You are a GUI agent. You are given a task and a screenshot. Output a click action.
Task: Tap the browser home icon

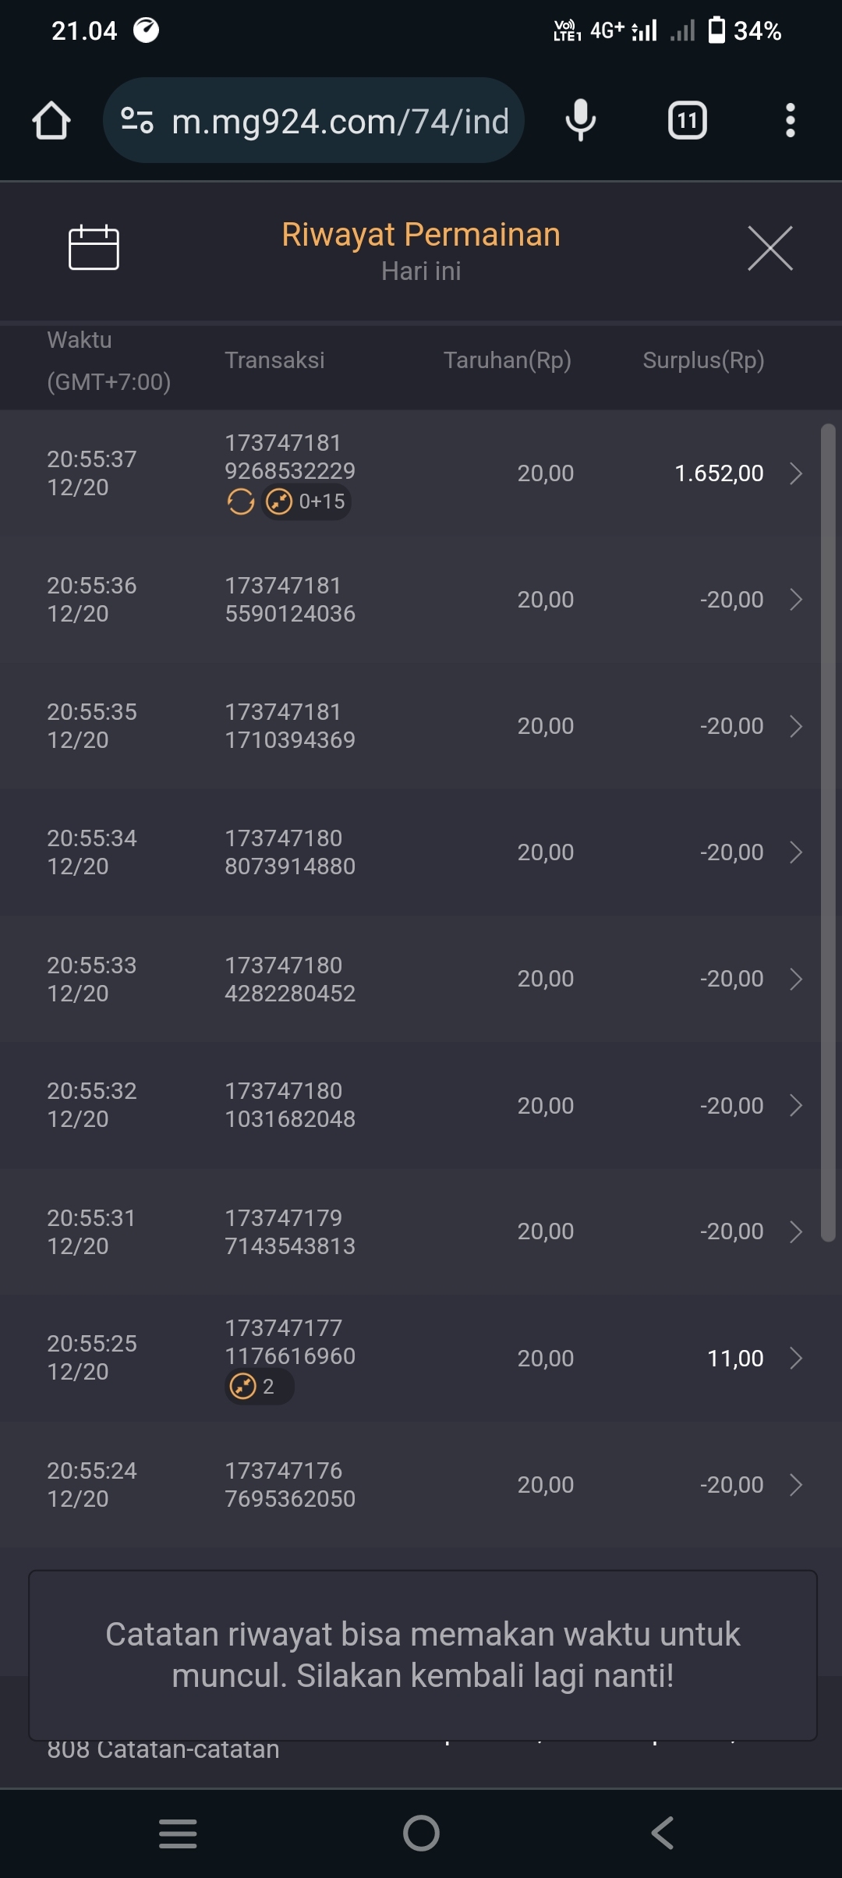(51, 121)
